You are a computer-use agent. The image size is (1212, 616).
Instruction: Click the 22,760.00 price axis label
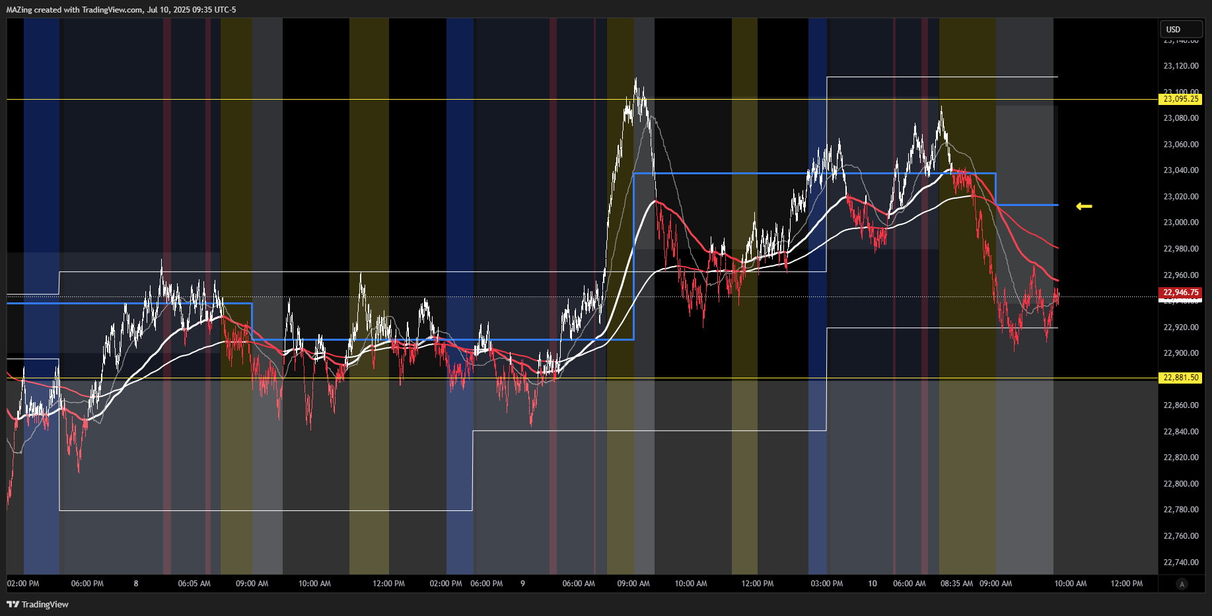tap(1181, 536)
